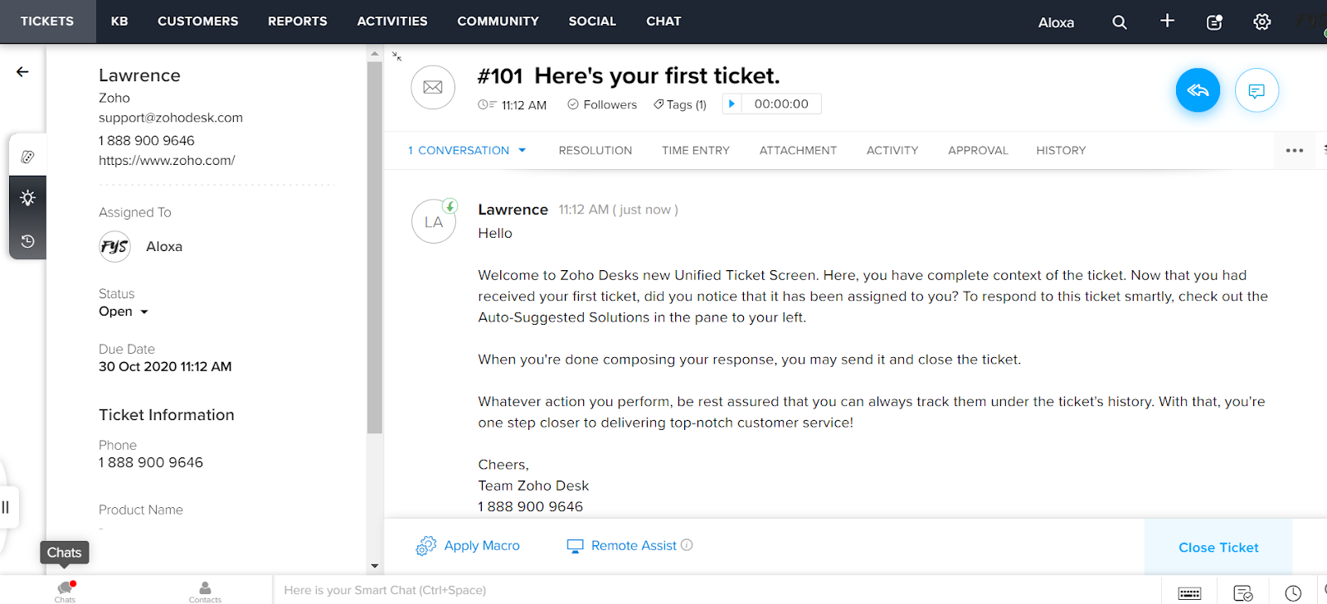Viewport: 1327px width, 604px height.
Task: Go back using the left arrow
Action: tap(22, 72)
